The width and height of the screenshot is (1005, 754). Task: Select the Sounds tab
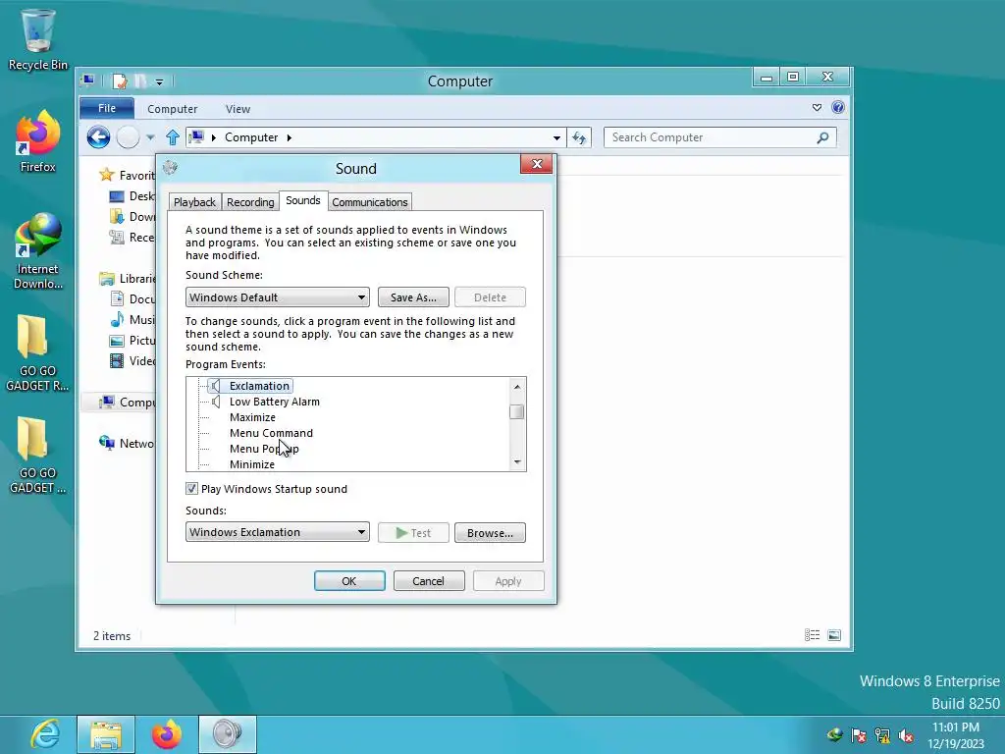point(303,200)
